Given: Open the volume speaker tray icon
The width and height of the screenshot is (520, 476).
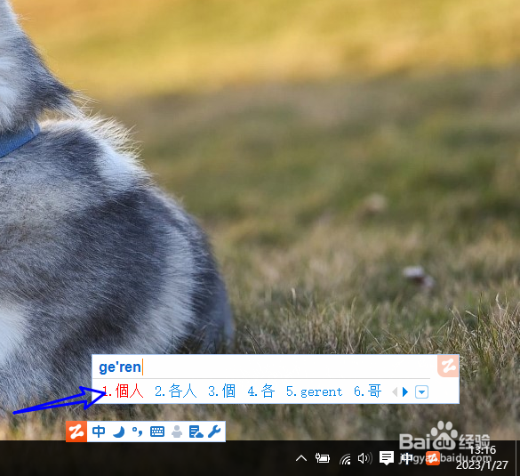Looking at the screenshot, I should coord(364,458).
